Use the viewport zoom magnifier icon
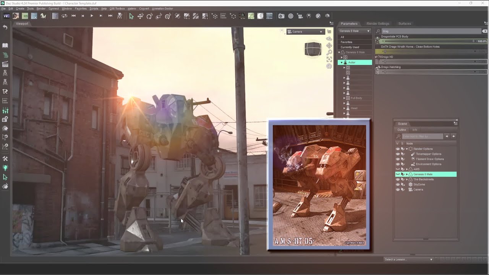 click(x=329, y=52)
